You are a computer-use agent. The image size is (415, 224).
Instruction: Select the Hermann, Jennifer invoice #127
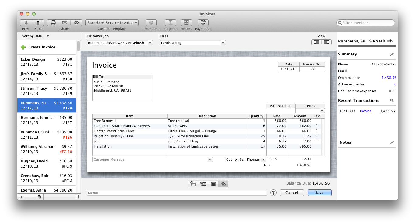47,120
